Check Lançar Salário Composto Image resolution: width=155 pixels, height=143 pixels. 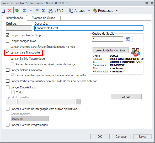click(x=8, y=70)
